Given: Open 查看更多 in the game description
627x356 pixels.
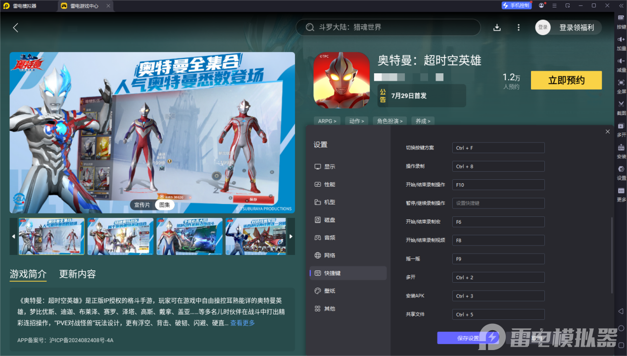Looking at the screenshot, I should coord(242,322).
